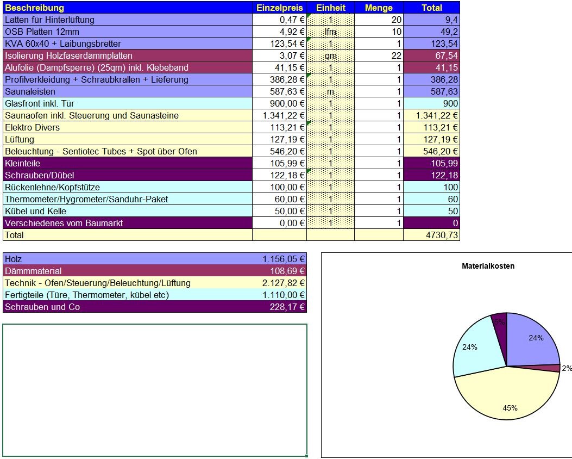Click inside the empty green-outlined cell area
Image resolution: width=572 pixels, height=459 pixels.
(155, 390)
